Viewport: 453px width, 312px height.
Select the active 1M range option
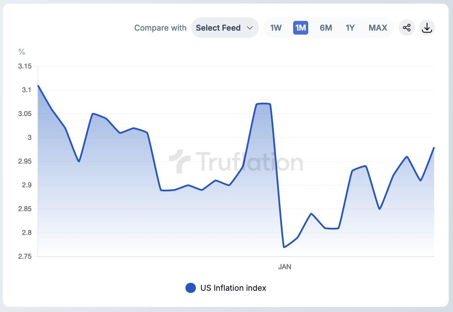300,28
